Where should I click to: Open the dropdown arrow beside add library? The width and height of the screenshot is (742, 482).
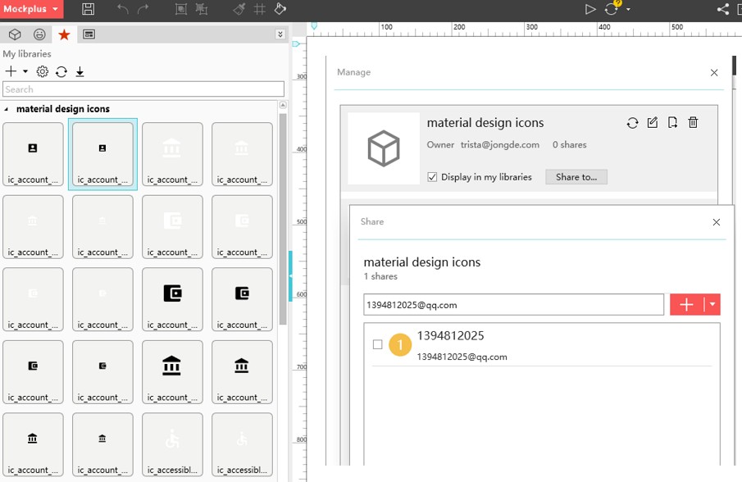click(x=25, y=71)
